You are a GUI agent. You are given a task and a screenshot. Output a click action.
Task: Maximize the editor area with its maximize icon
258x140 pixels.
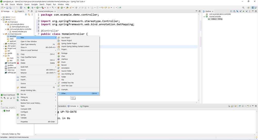point(200,11)
